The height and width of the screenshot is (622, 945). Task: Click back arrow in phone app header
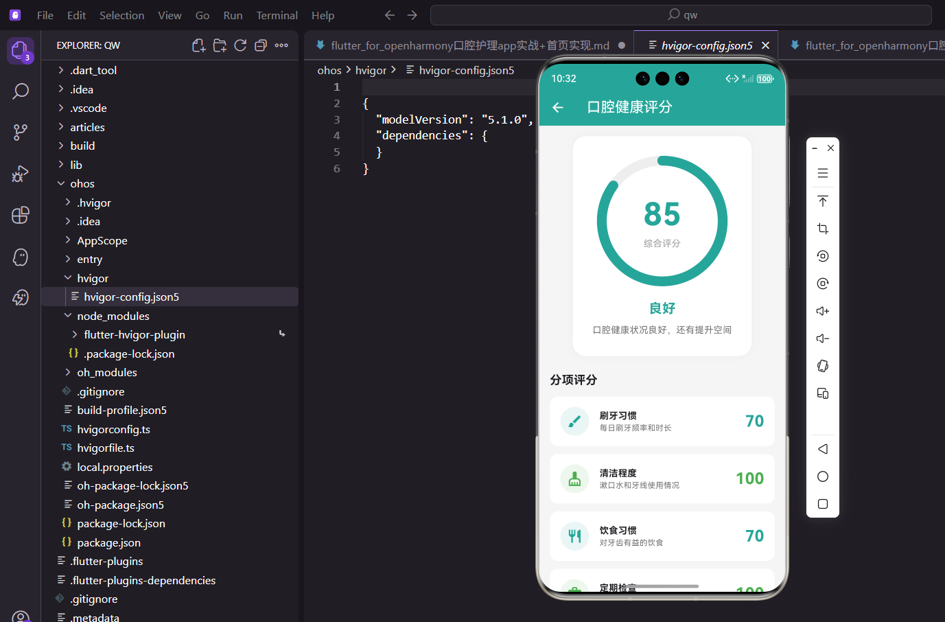point(558,107)
